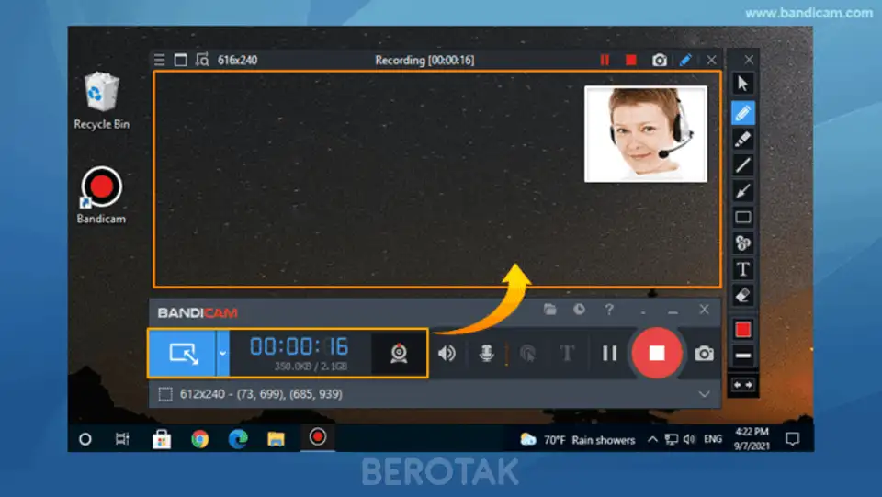Pause recording in Bandicam main window

pyautogui.click(x=609, y=353)
